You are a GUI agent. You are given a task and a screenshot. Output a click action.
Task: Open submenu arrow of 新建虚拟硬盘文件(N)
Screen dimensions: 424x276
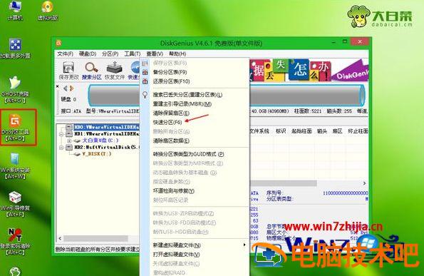pos(244,245)
